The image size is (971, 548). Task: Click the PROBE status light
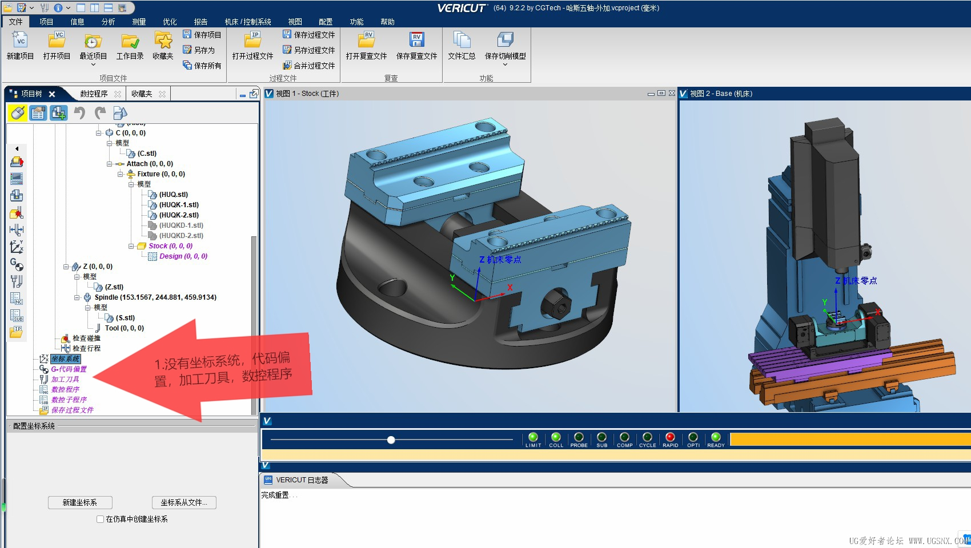[x=579, y=437]
